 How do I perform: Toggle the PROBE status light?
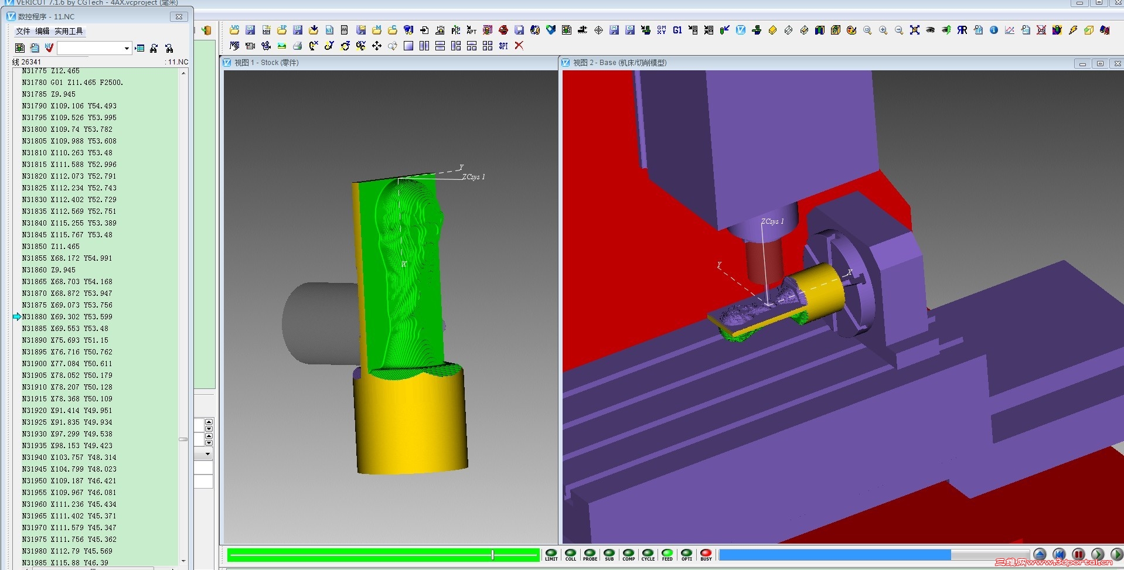pos(590,555)
